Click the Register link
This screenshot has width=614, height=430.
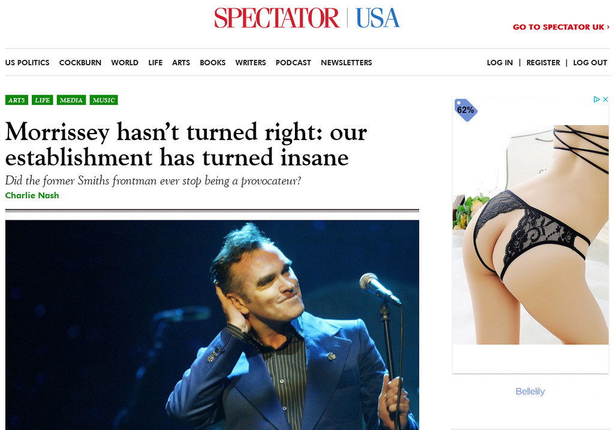point(543,63)
